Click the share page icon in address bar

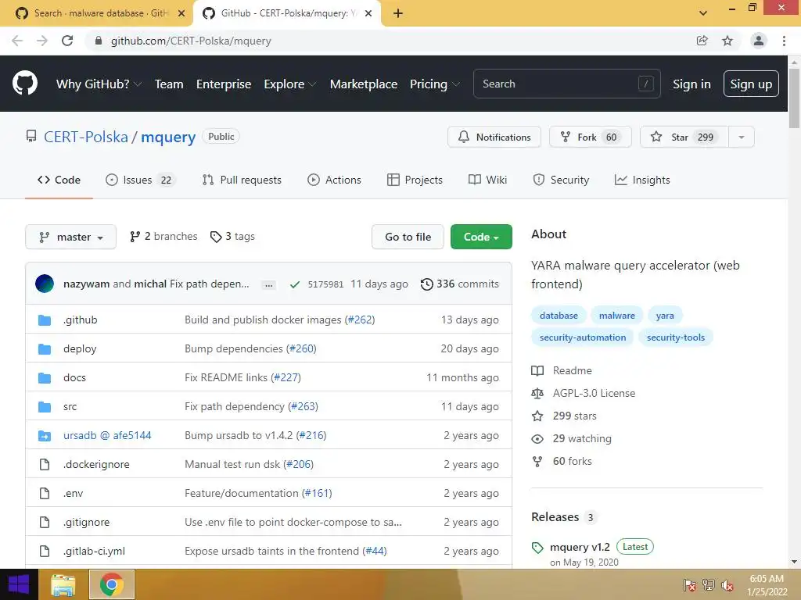702,41
